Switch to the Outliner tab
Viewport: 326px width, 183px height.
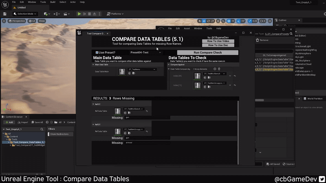[x=282, y=20]
